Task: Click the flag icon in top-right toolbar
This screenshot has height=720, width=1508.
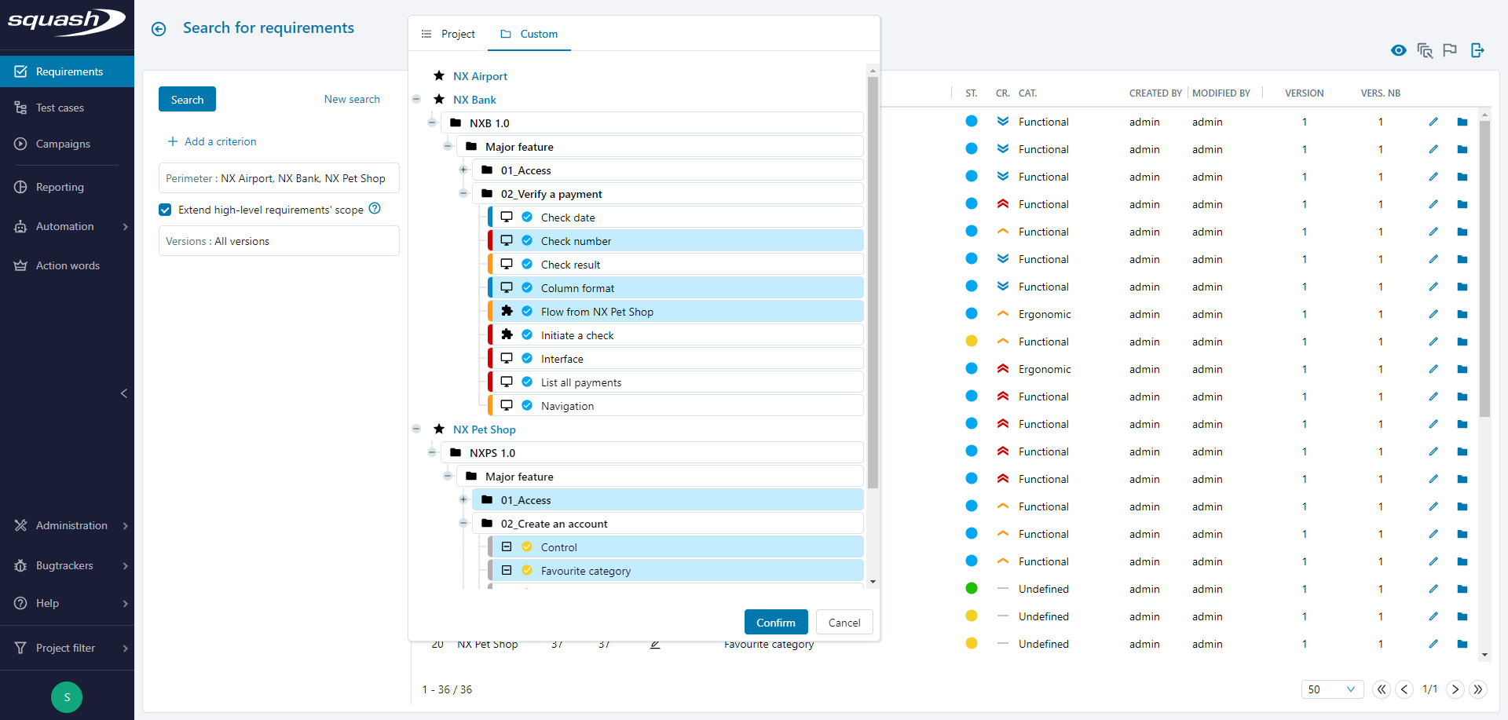Action: click(x=1450, y=50)
